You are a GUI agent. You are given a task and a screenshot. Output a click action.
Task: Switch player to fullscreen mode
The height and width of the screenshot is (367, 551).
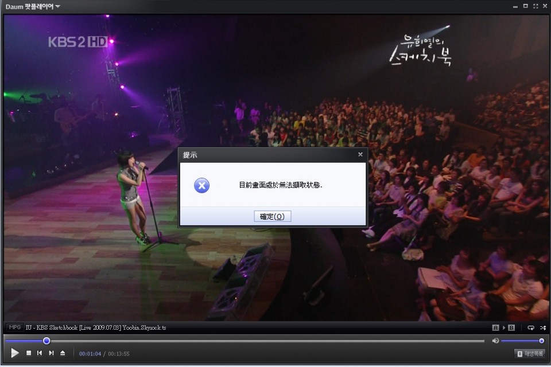(536, 6)
